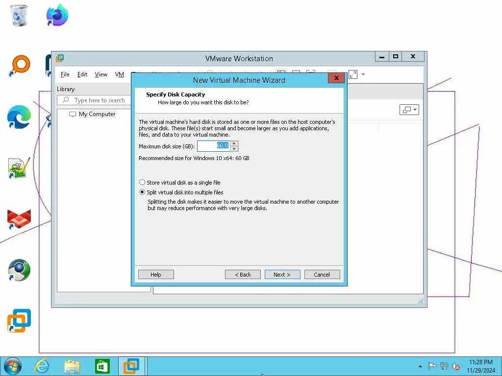Open the view options dropdown in VMware main pane
Screen dimensions: 502x376
click(409, 110)
